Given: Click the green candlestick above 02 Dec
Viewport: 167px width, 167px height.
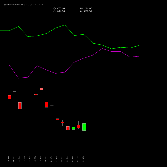Looking at the screenshot, I should pyautogui.click(x=73, y=128).
